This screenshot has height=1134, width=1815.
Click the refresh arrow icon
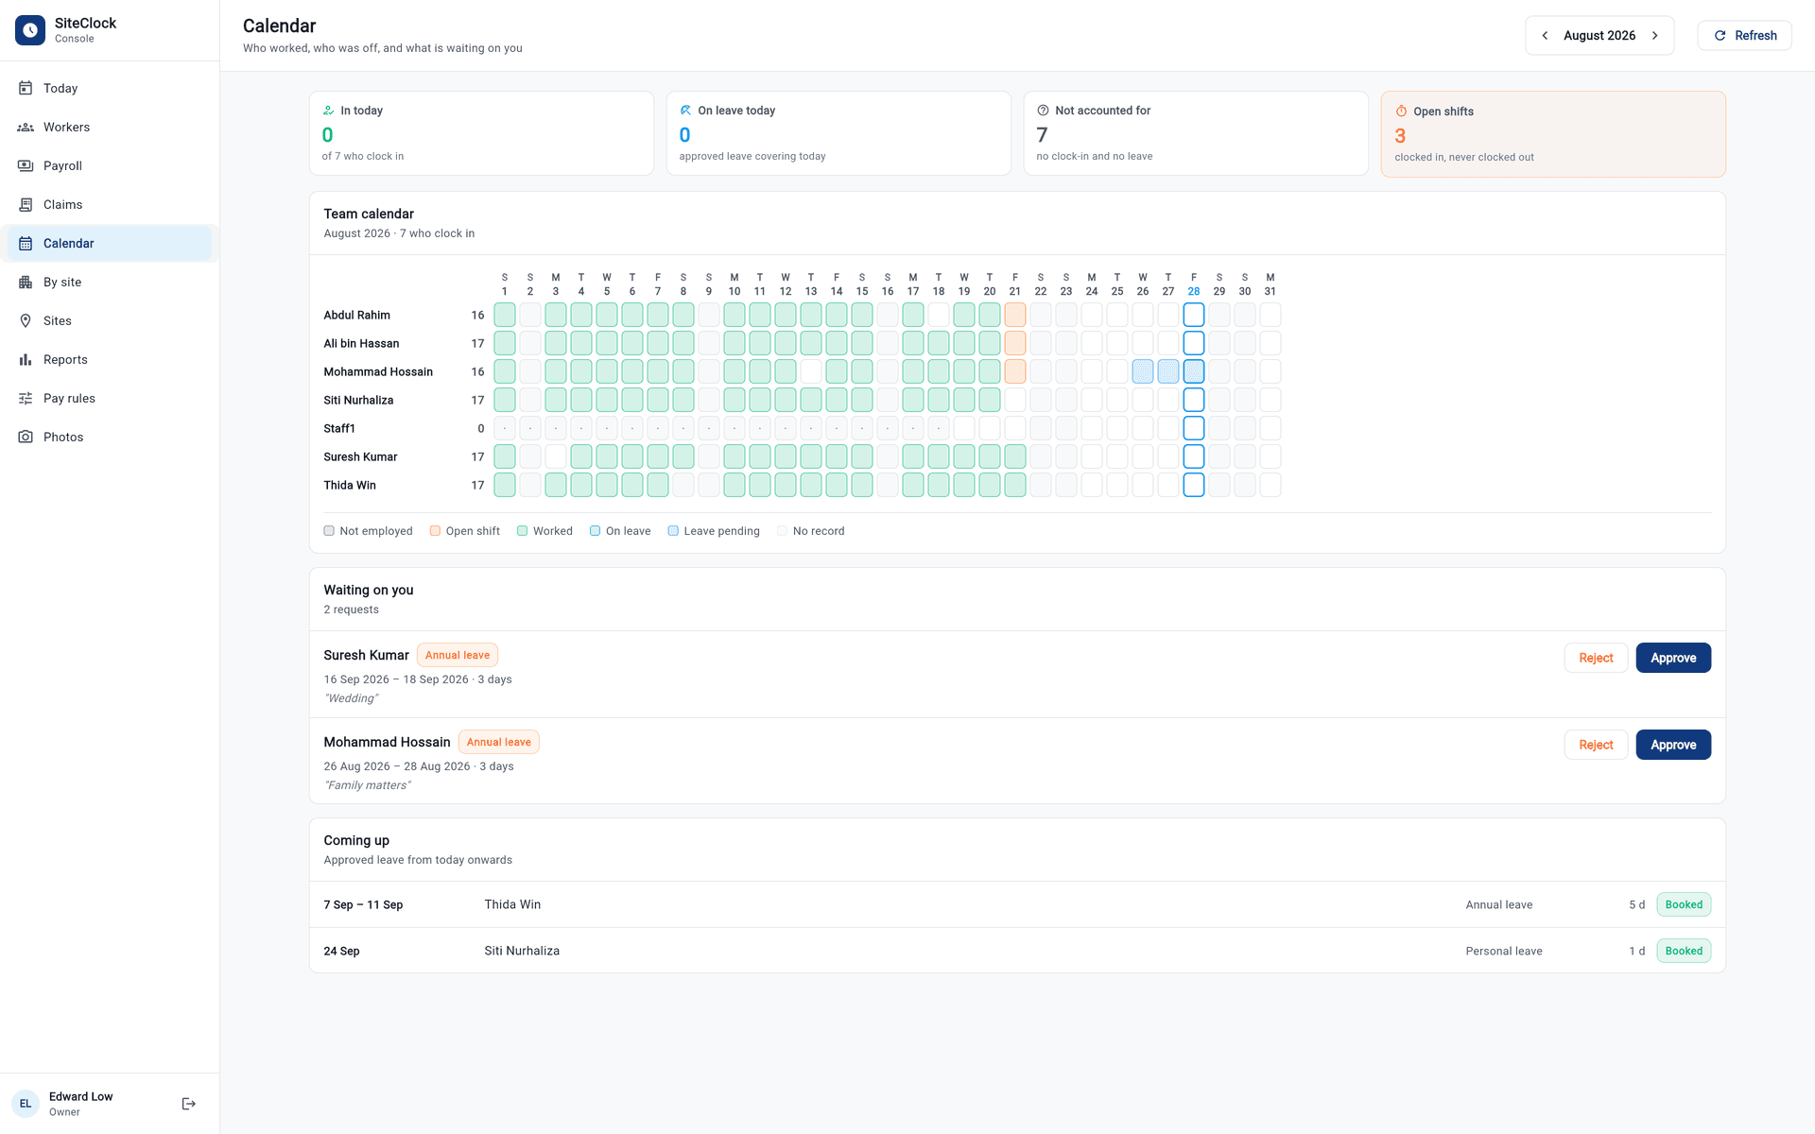[1720, 36]
